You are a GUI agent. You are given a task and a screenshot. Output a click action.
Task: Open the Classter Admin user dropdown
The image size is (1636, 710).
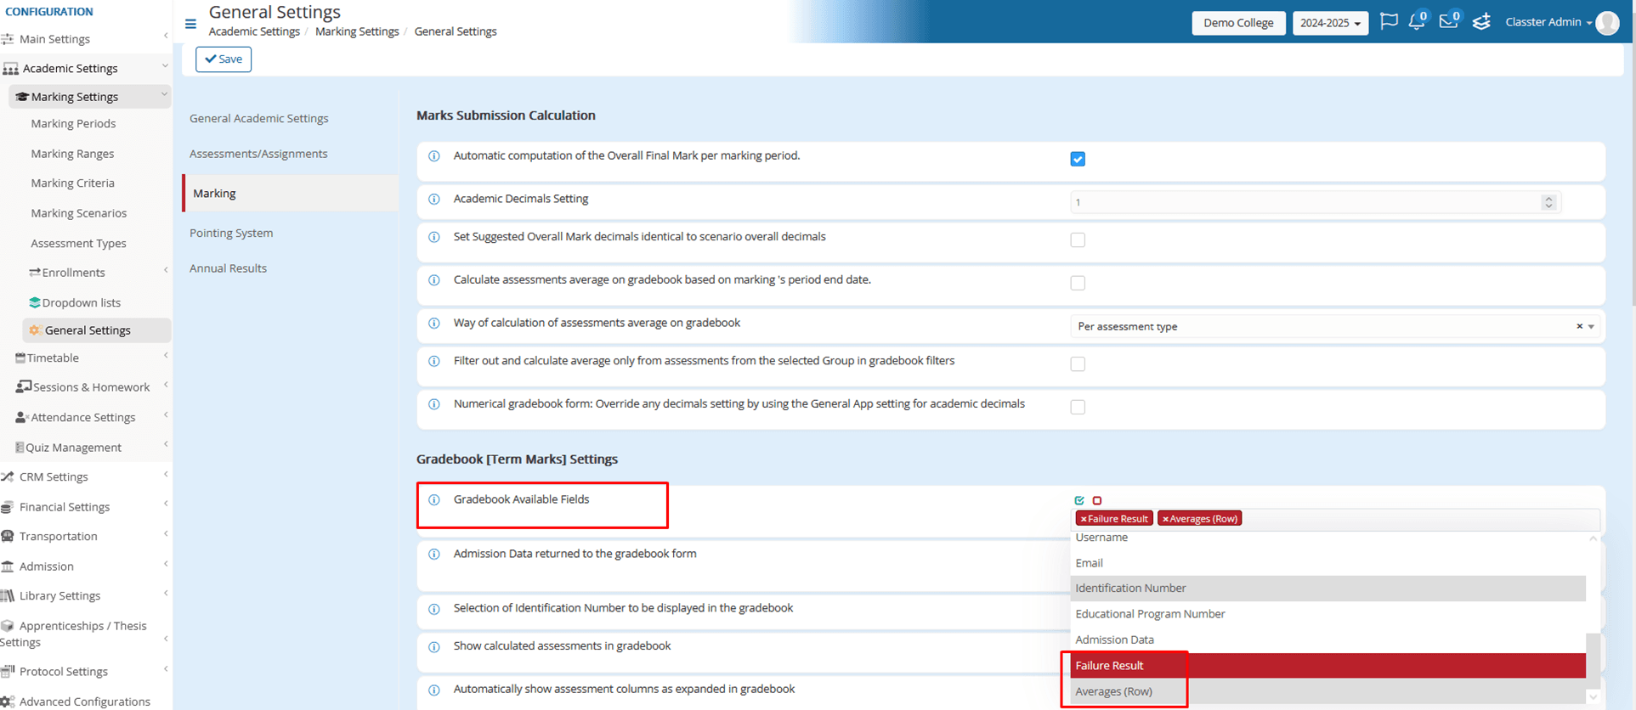click(1548, 22)
